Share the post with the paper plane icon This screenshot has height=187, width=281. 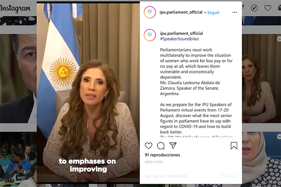point(173,145)
